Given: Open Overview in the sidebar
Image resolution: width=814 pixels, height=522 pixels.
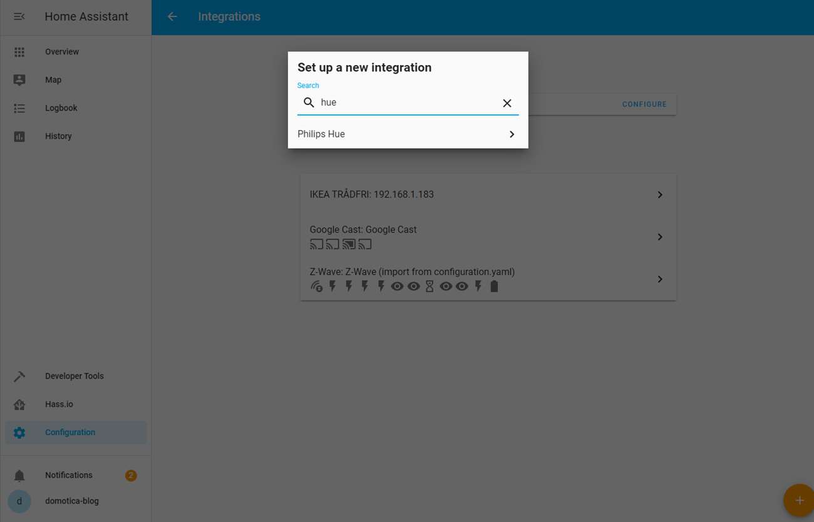Looking at the screenshot, I should 62,52.
